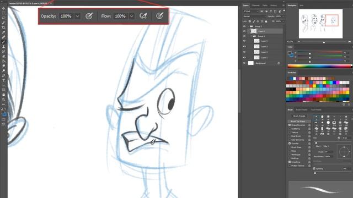Select the Horizontal Type tool
Viewport: 353px width, 198px height.
[3, 80]
